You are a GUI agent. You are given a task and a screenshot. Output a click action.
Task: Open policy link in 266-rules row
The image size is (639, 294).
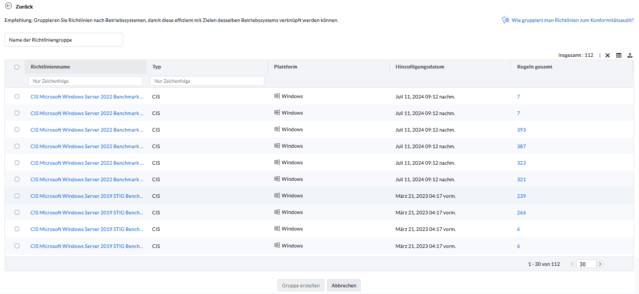coord(87,213)
